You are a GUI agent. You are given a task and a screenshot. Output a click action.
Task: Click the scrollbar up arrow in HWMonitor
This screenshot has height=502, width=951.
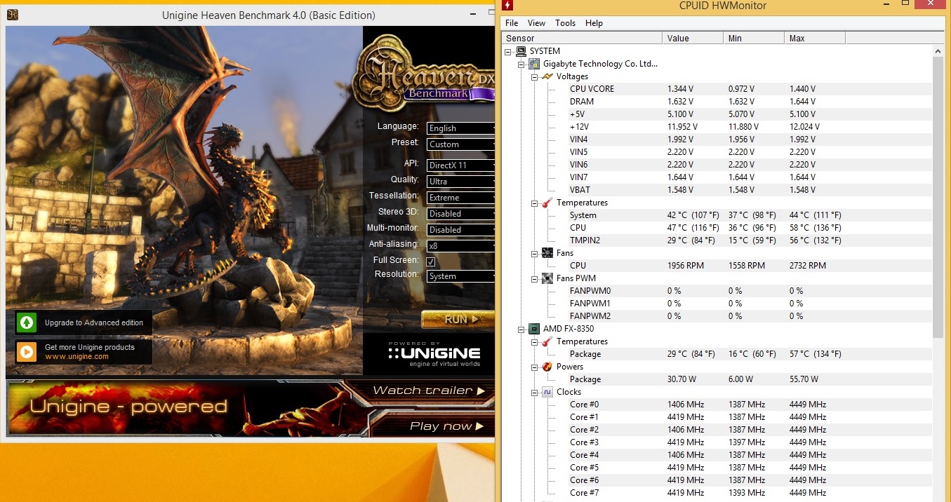click(x=938, y=50)
